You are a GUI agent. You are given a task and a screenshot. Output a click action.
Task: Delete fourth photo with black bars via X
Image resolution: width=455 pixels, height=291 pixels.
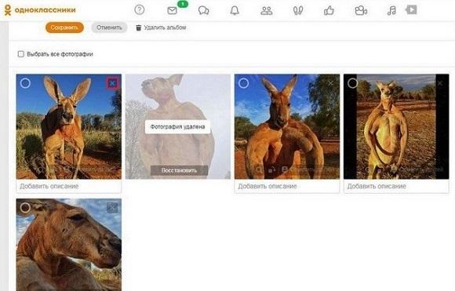click(440, 84)
